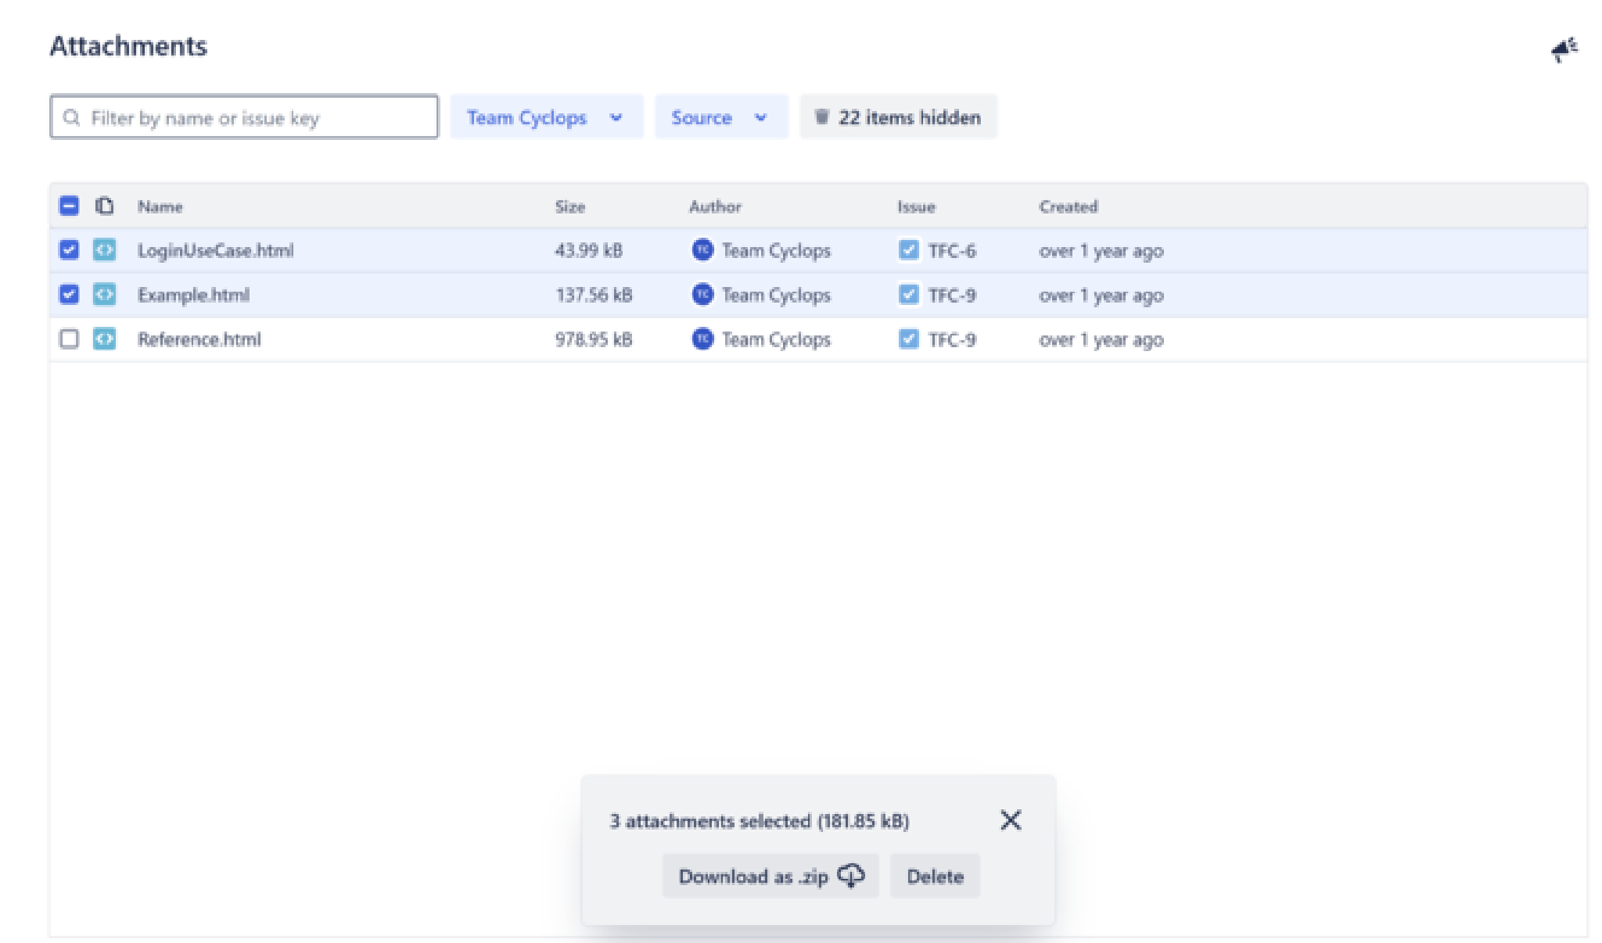Click the megaphone feedback icon
Image resolution: width=1602 pixels, height=943 pixels.
[1564, 50]
